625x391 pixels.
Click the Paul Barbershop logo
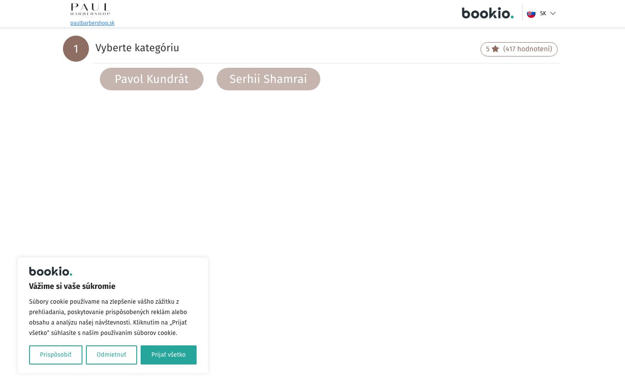click(x=90, y=10)
